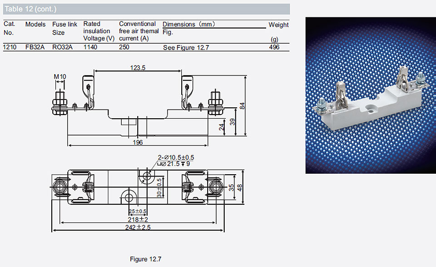The image size is (436, 267).
Task: Click the Weight column header
Action: [278, 25]
